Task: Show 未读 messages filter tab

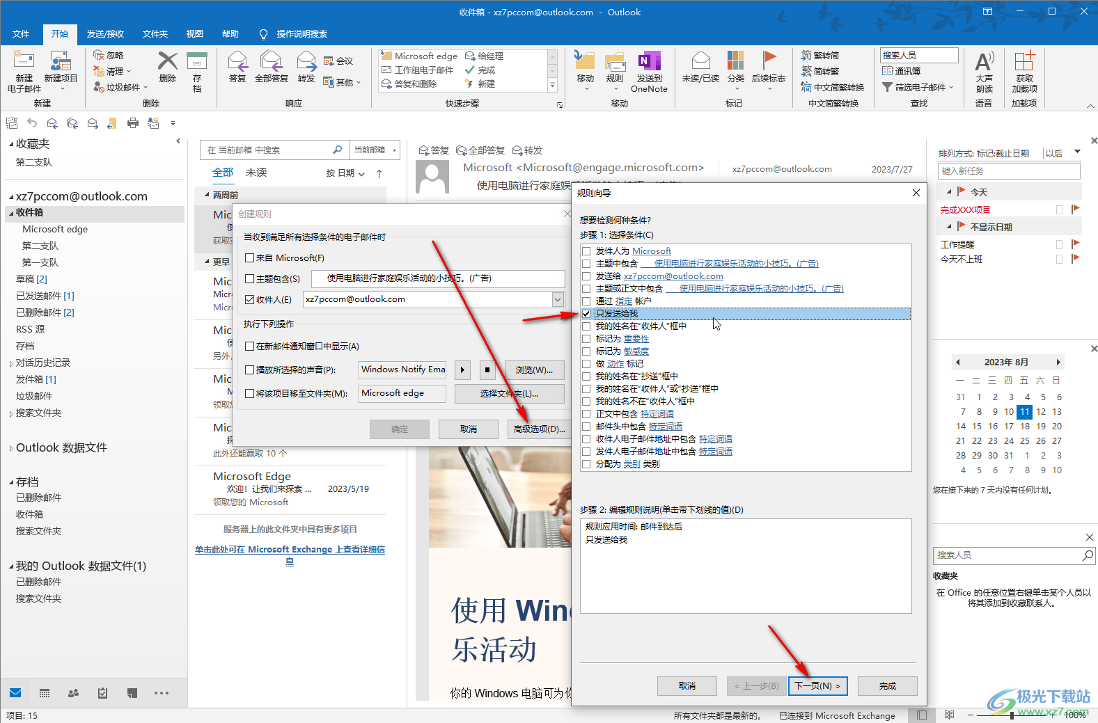Action: point(256,173)
